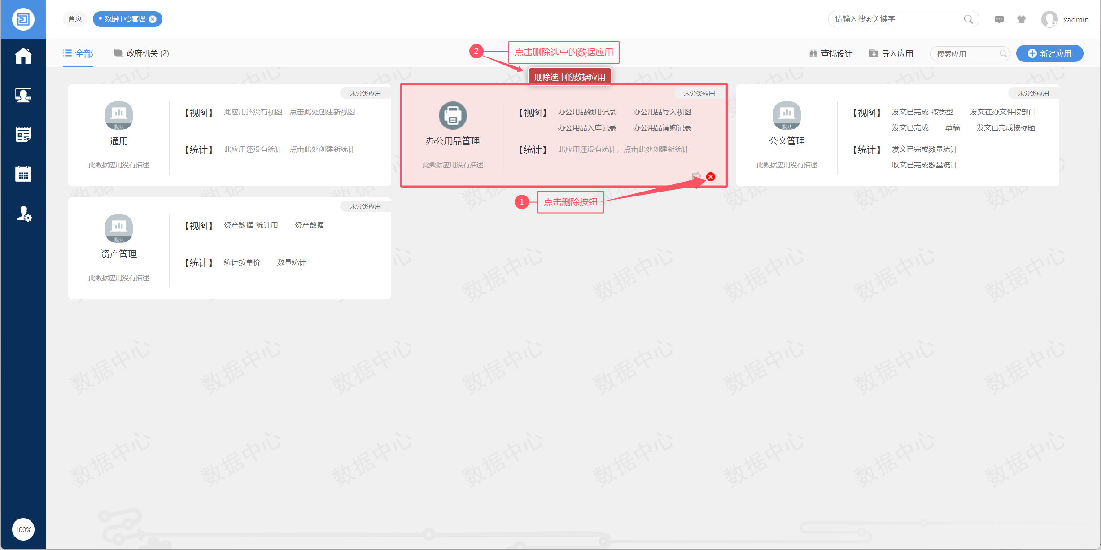
Task: Click the 导入应用 button
Action: click(891, 53)
